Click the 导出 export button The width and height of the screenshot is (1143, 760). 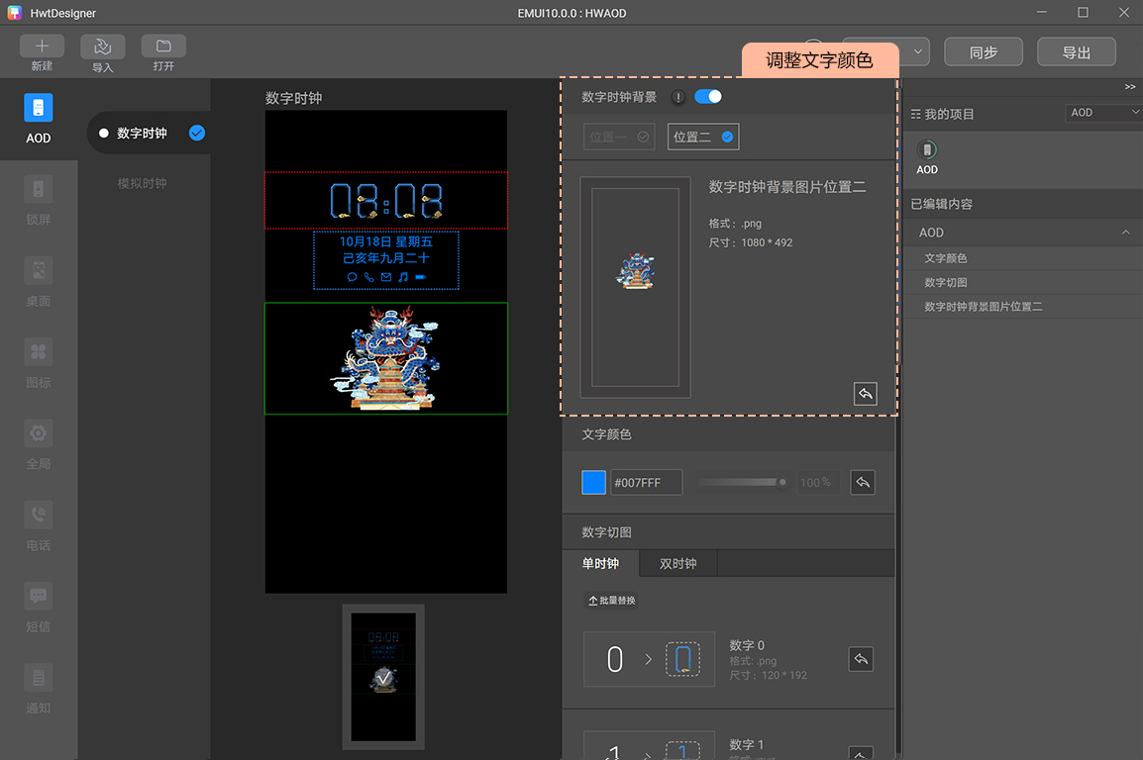[x=1077, y=51]
